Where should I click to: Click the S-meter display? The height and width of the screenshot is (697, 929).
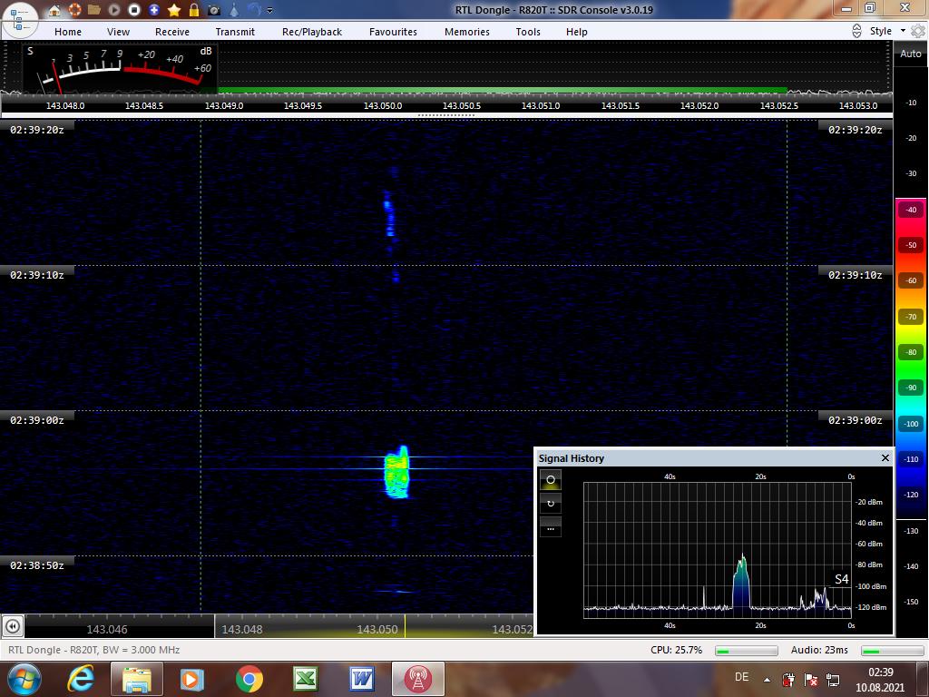click(120, 68)
